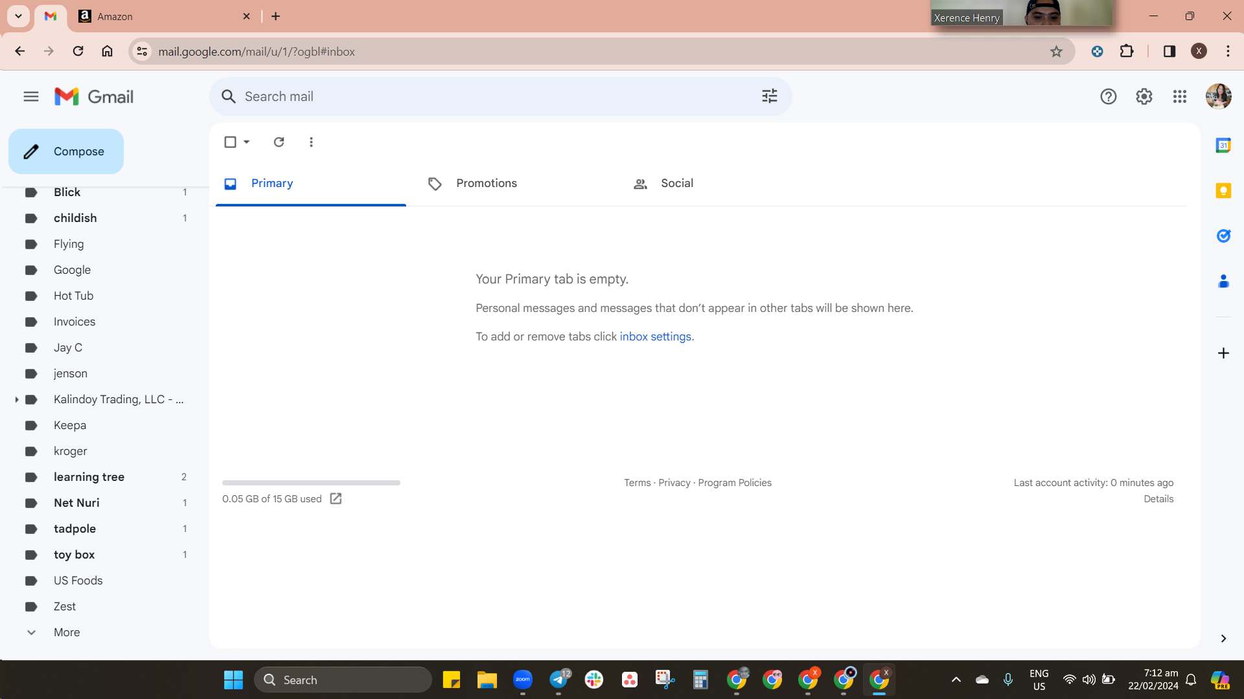View site information icon in address bar
Screen dimensions: 1244x699
(142, 51)
